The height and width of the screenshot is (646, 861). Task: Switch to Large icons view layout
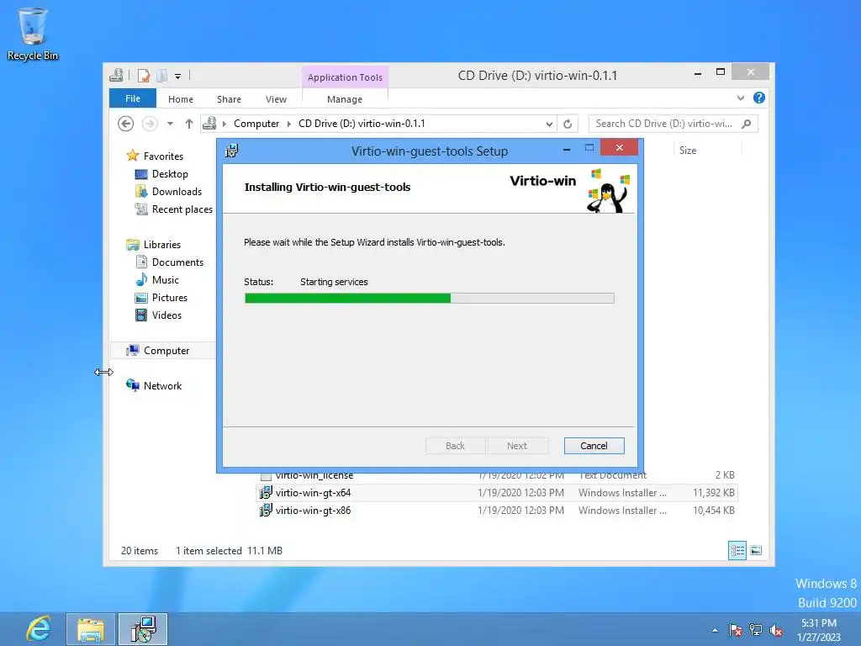click(756, 550)
